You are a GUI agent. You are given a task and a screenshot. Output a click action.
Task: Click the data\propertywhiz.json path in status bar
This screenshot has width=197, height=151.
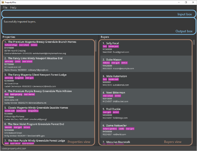pyautogui.click(x=13, y=149)
